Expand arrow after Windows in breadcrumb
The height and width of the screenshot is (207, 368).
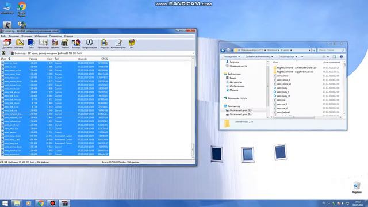click(279, 50)
